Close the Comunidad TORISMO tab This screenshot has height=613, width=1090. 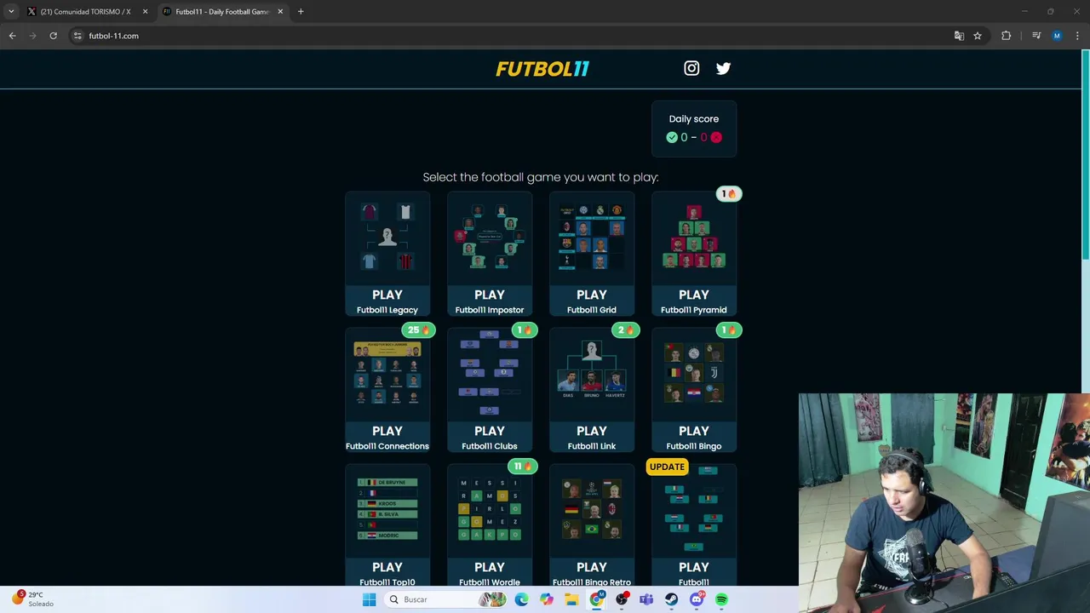click(145, 12)
